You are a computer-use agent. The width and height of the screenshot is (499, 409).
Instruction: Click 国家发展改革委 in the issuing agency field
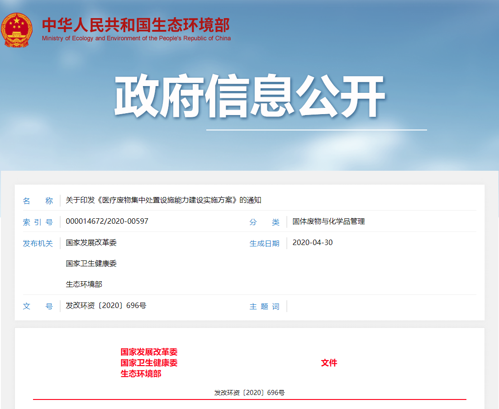coord(91,243)
